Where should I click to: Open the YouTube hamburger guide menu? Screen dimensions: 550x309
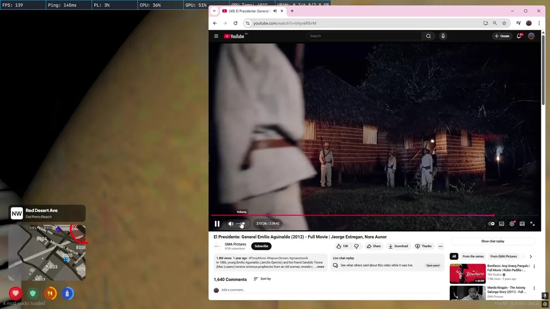click(216, 36)
